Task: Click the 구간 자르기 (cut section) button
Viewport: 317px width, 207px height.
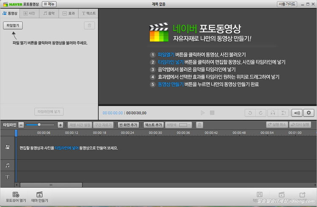Action: 103,125
